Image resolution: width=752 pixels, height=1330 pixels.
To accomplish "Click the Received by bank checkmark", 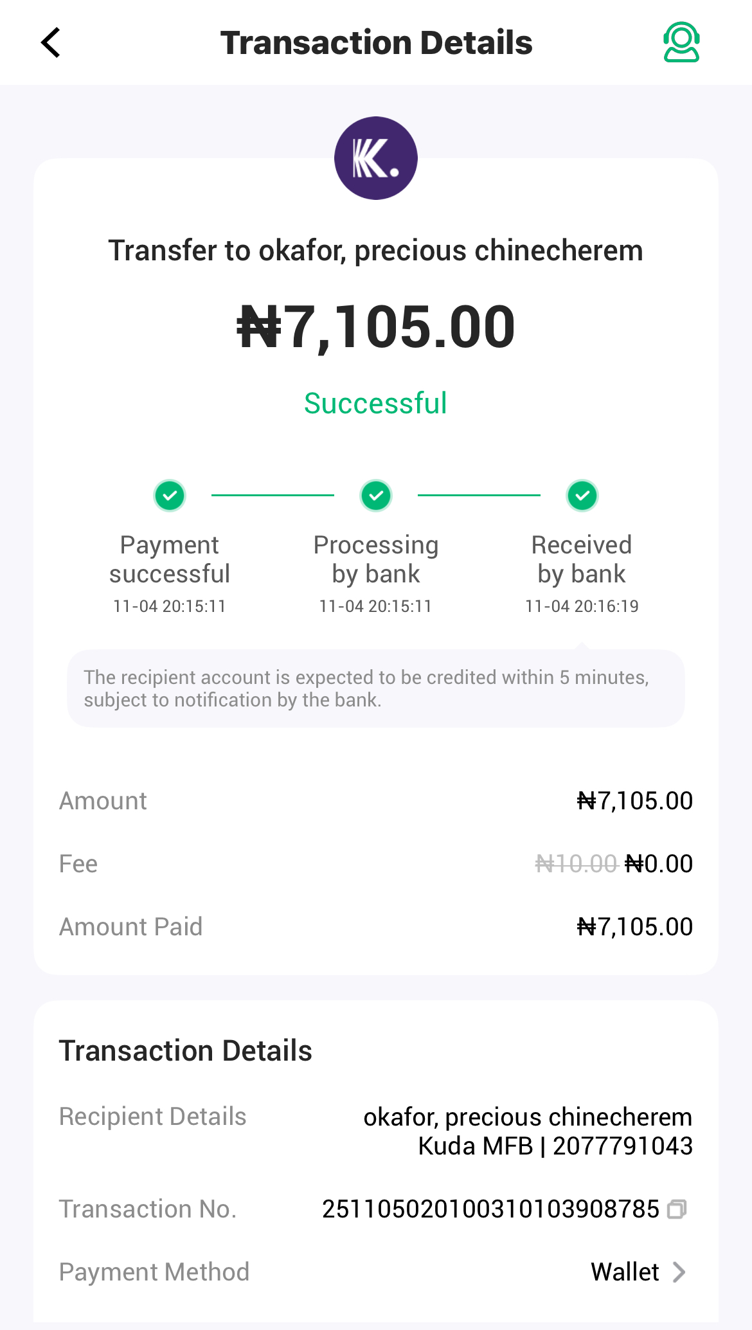I will 582,496.
